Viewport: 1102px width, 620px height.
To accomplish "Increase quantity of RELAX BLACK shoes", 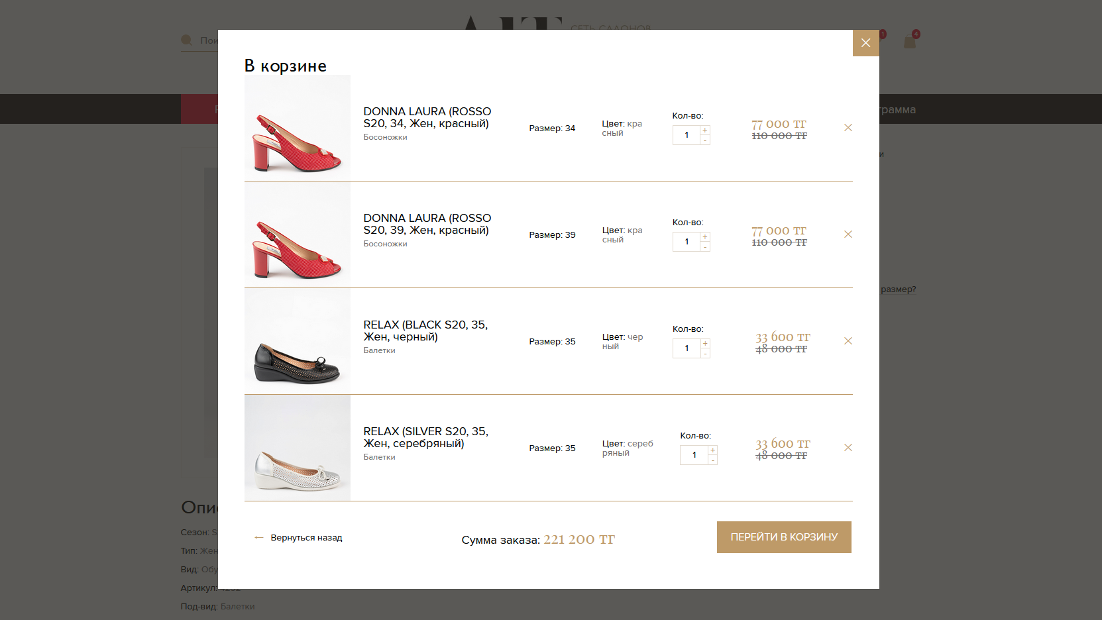I will coord(705,344).
